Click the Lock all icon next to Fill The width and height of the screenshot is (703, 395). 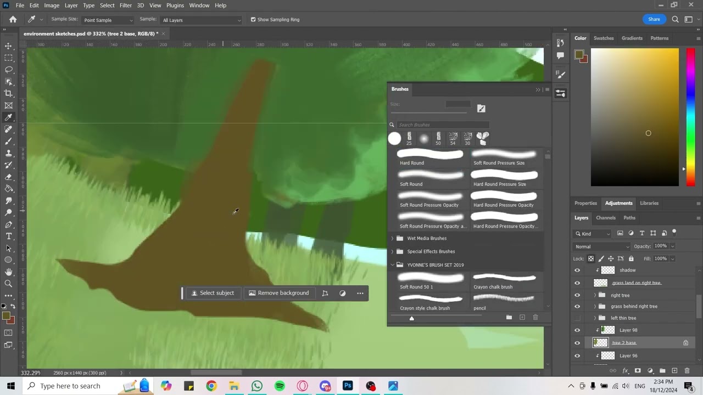tap(631, 258)
